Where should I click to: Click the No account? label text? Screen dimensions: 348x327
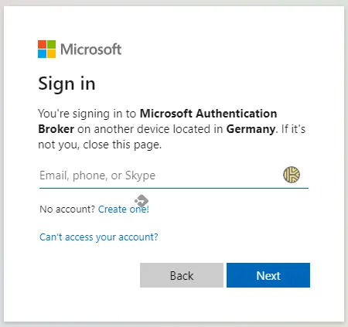click(67, 209)
